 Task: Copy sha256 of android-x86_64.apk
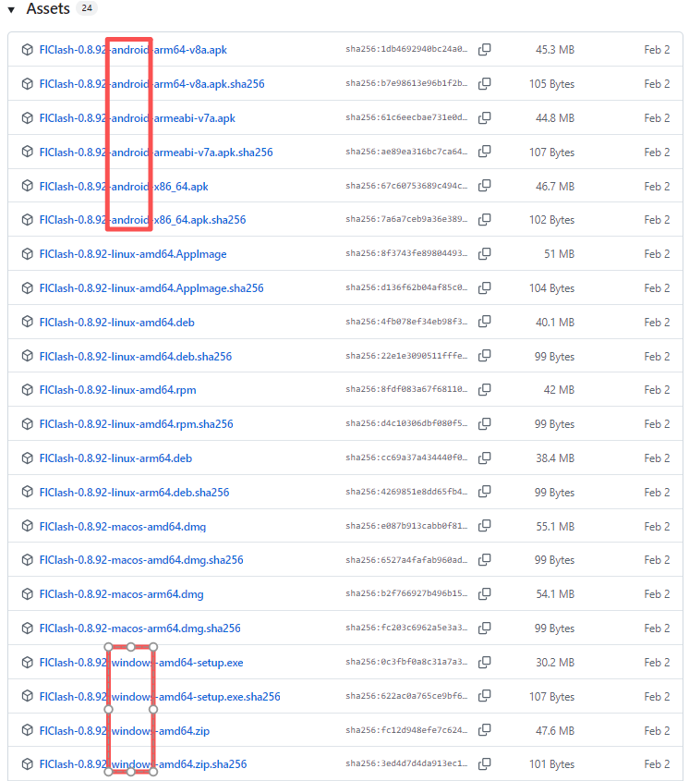(484, 186)
